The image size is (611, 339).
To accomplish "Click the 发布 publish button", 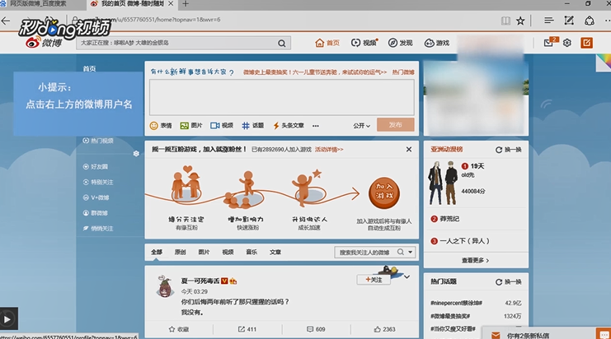I will coord(395,125).
